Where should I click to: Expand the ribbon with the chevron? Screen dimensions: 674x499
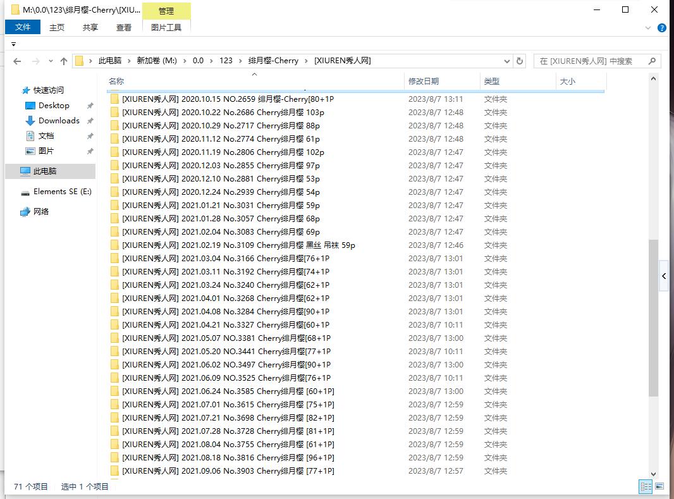pyautogui.click(x=648, y=28)
